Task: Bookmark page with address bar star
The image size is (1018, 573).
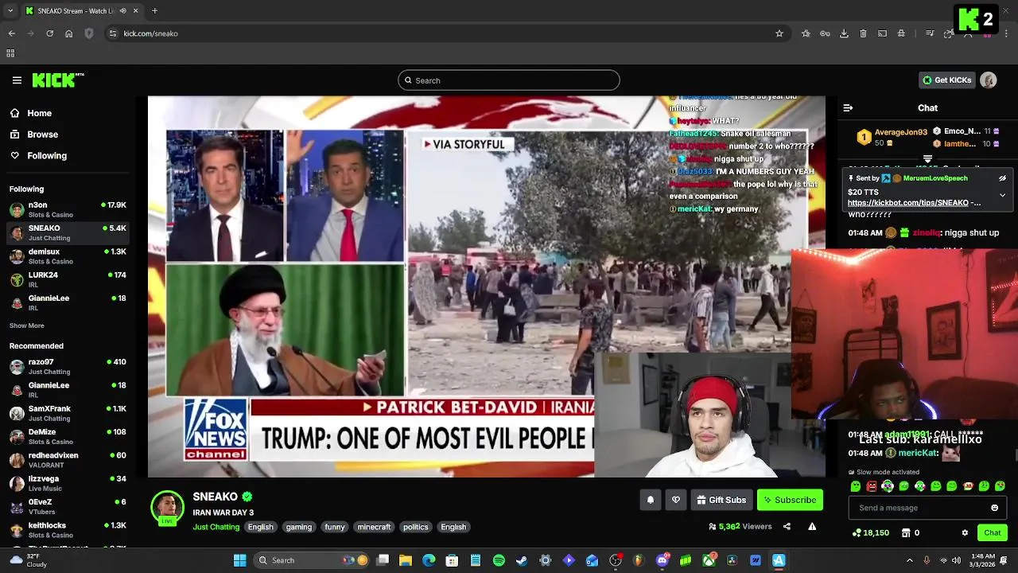Action: (779, 33)
